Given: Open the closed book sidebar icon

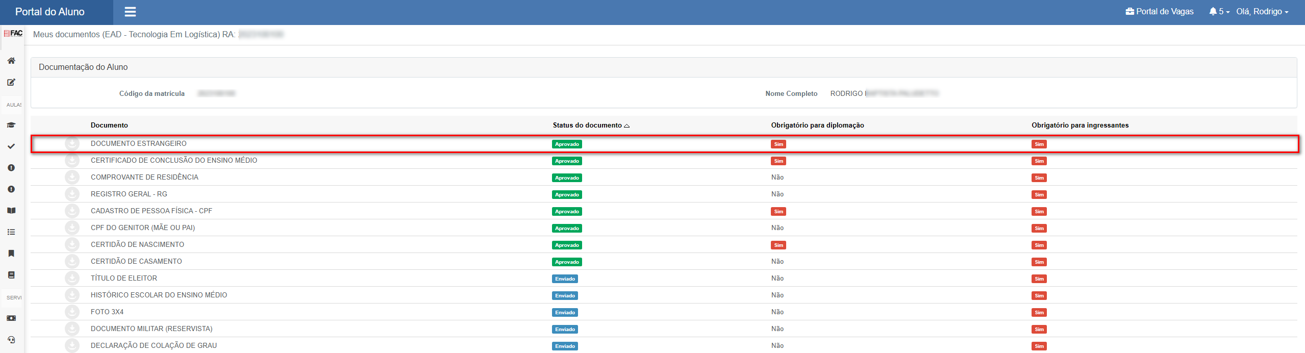Looking at the screenshot, I should pos(11,275).
